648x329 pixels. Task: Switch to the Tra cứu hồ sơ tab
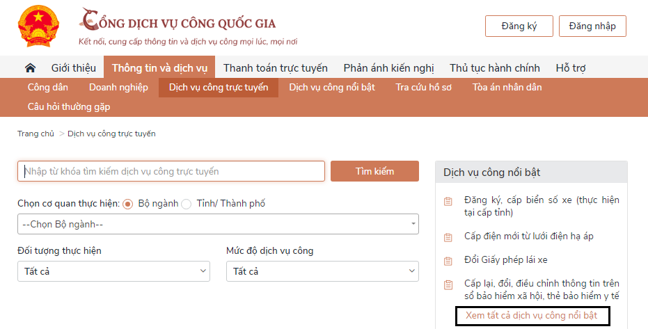point(423,88)
